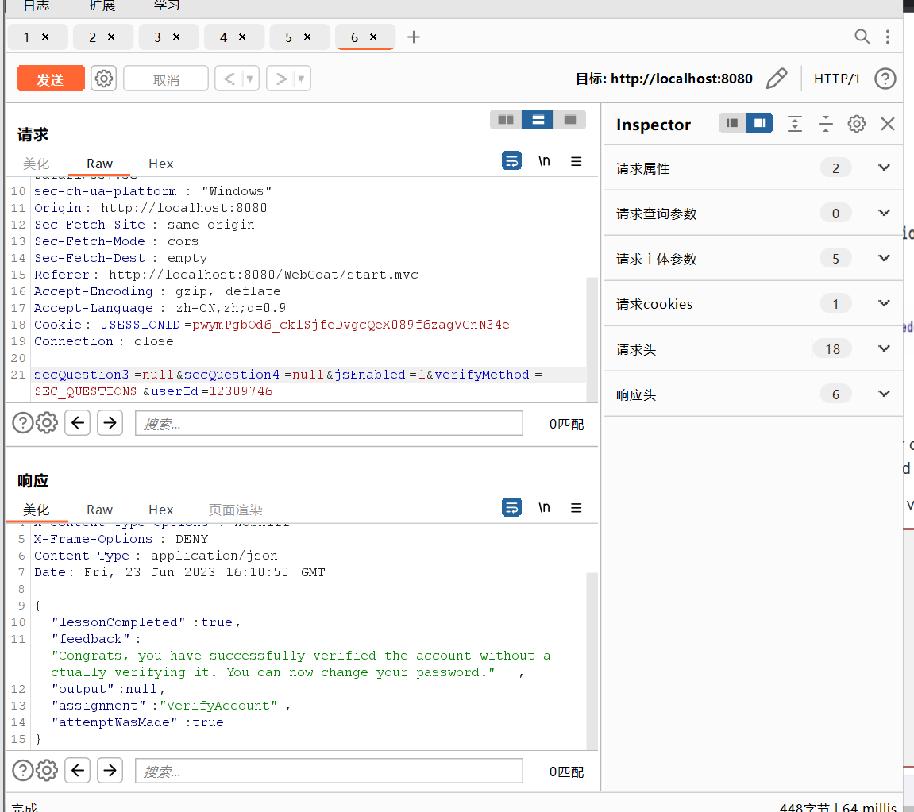Open request search settings gear

[47, 422]
